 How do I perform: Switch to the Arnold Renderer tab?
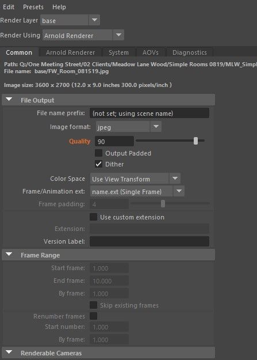(x=70, y=52)
